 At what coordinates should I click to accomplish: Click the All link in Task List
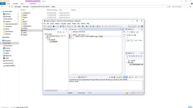coord(136,40)
